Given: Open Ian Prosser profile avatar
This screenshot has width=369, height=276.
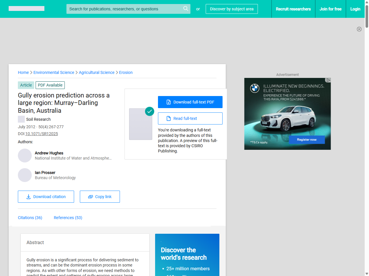Looking at the screenshot, I should [25, 175].
